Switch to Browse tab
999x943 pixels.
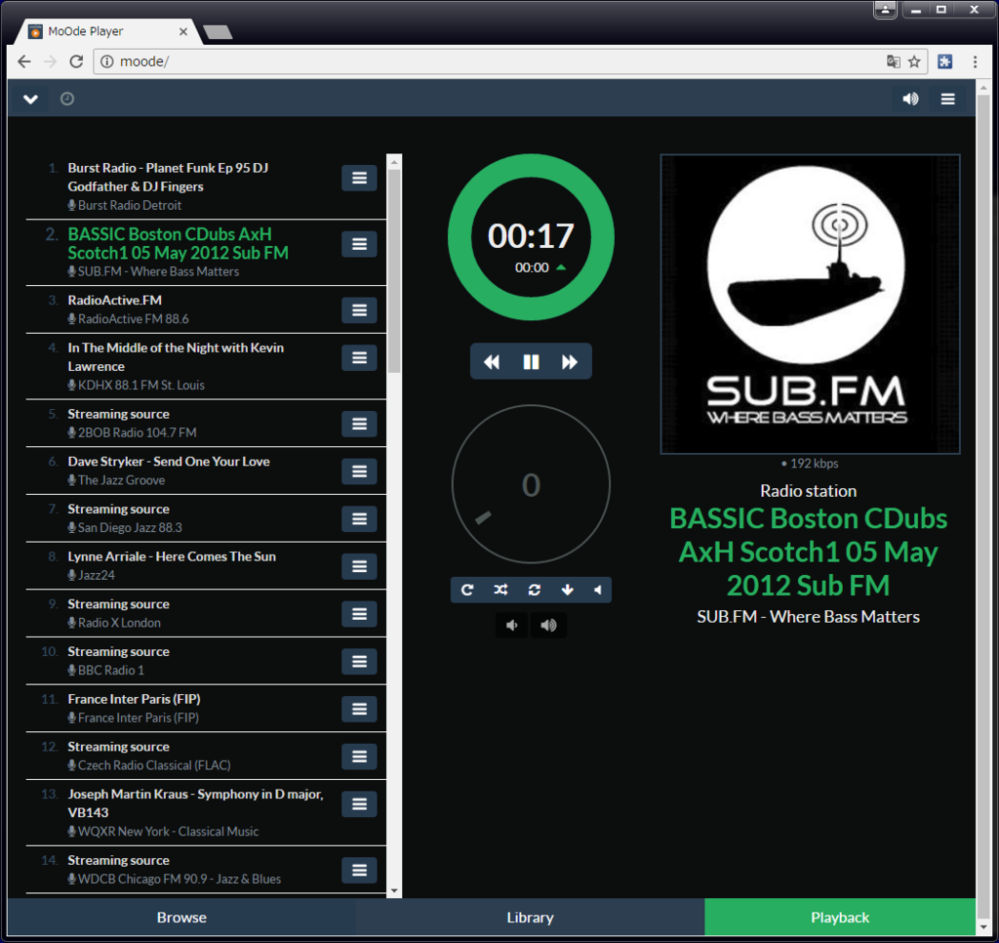click(x=181, y=918)
